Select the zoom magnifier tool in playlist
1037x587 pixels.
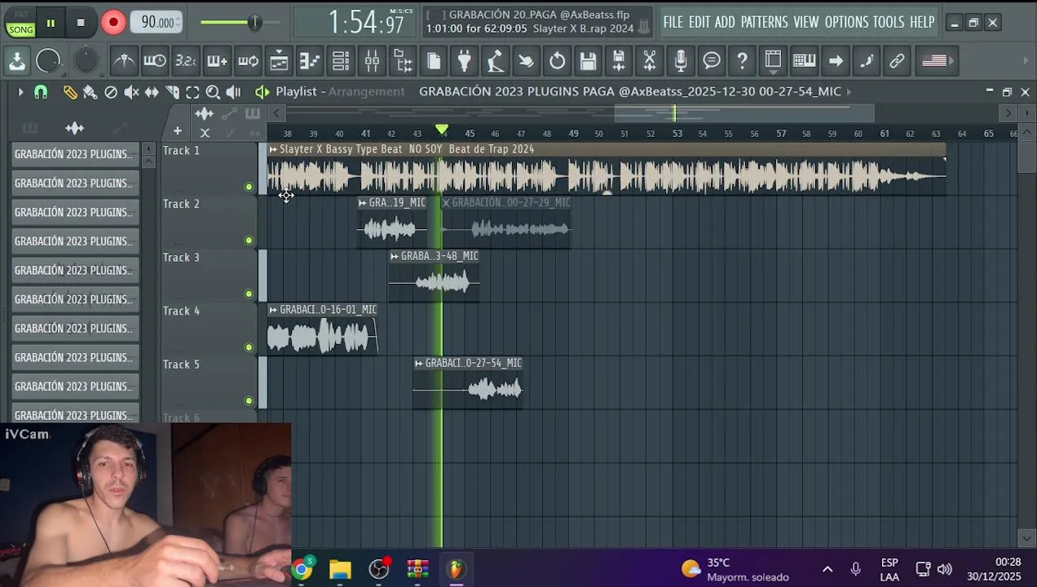(x=213, y=92)
